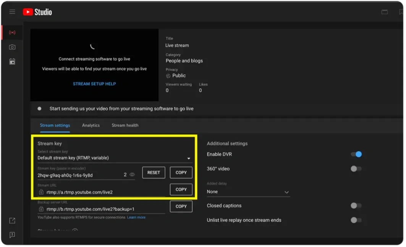Image resolution: width=406 pixels, height=247 pixels.
Task: Click the RESET stream key button
Action: tap(154, 173)
